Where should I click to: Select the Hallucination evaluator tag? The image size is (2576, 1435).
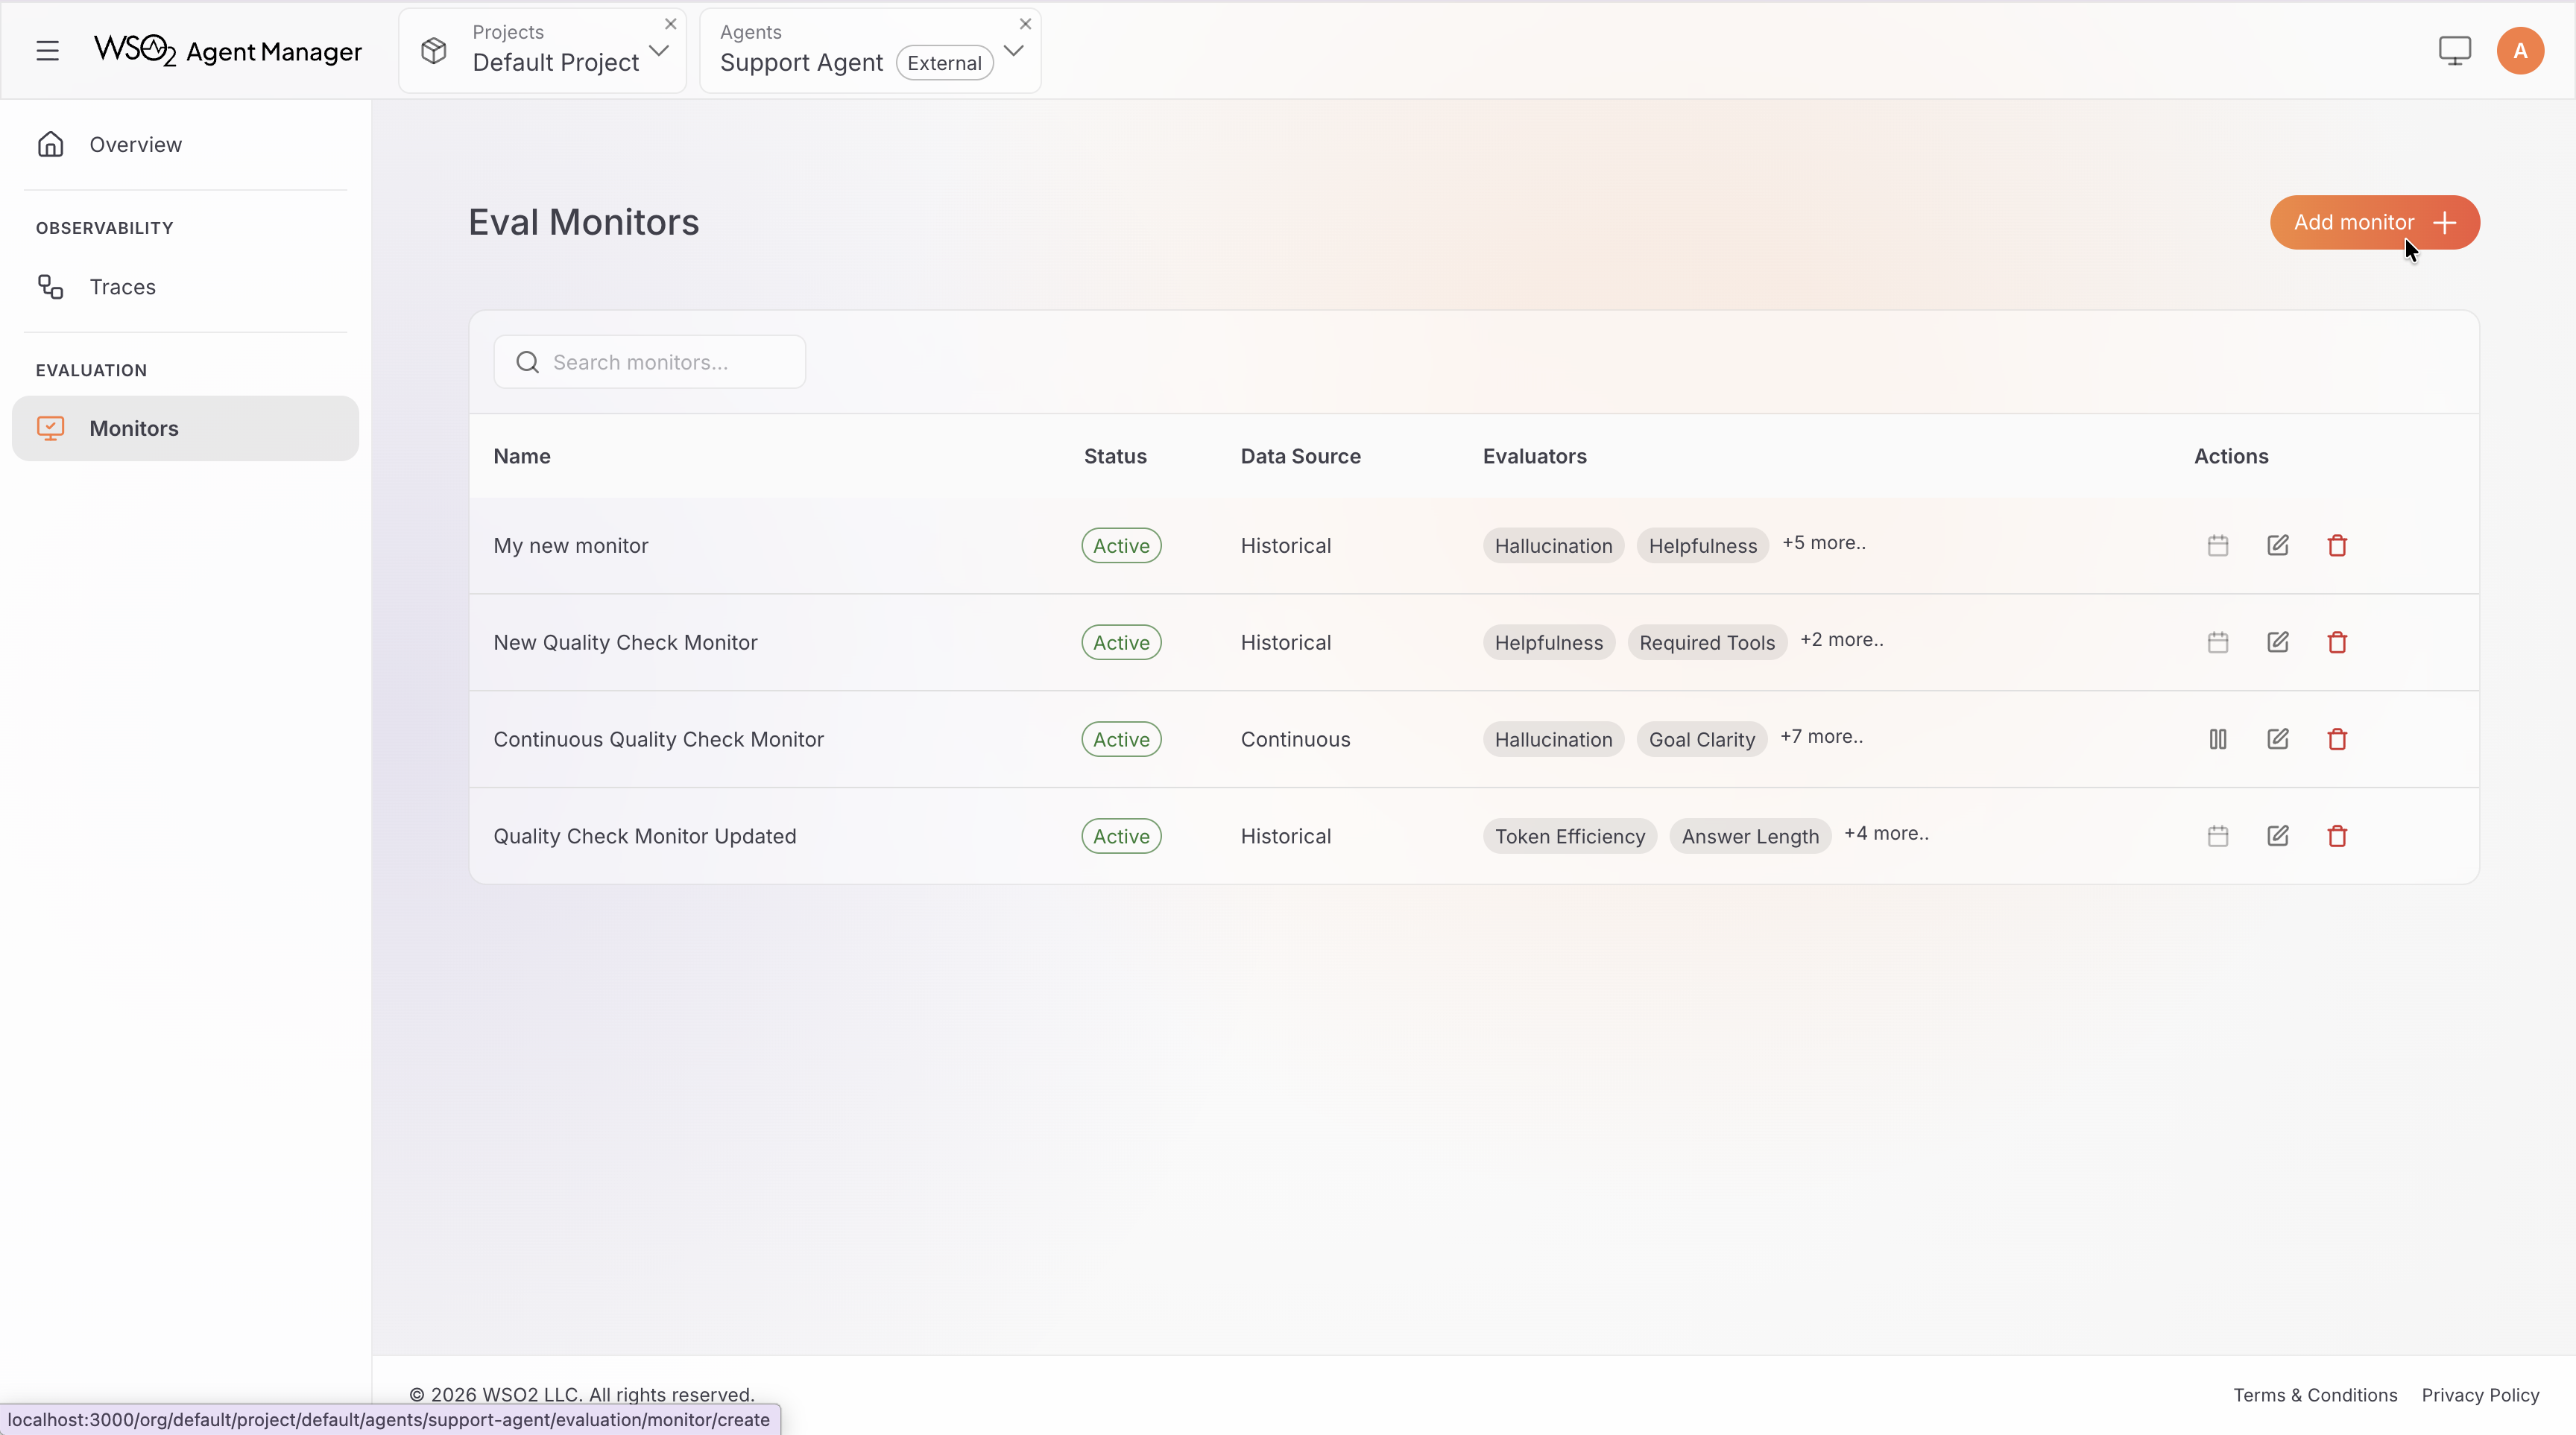tap(1552, 545)
